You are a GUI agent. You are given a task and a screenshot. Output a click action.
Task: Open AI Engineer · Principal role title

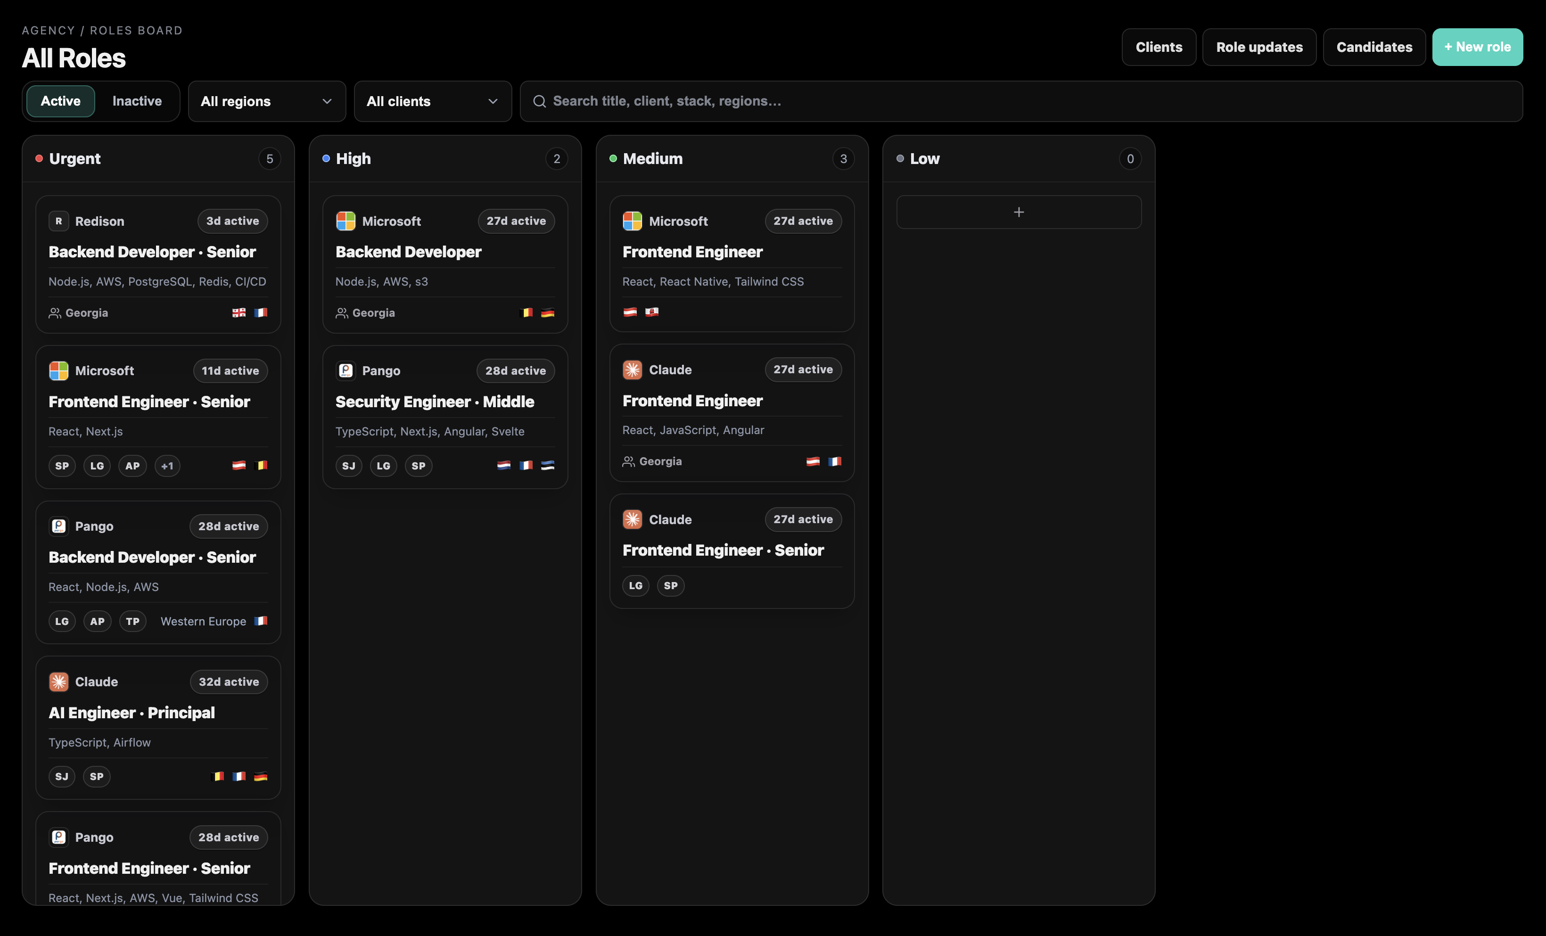point(132,713)
